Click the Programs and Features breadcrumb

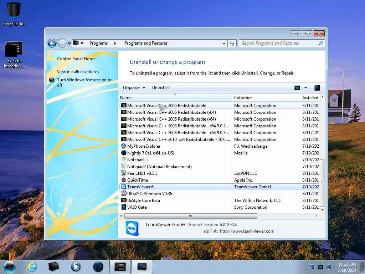click(x=146, y=43)
